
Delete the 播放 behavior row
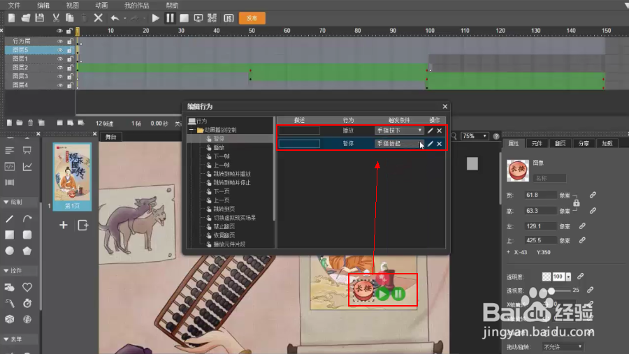click(440, 131)
